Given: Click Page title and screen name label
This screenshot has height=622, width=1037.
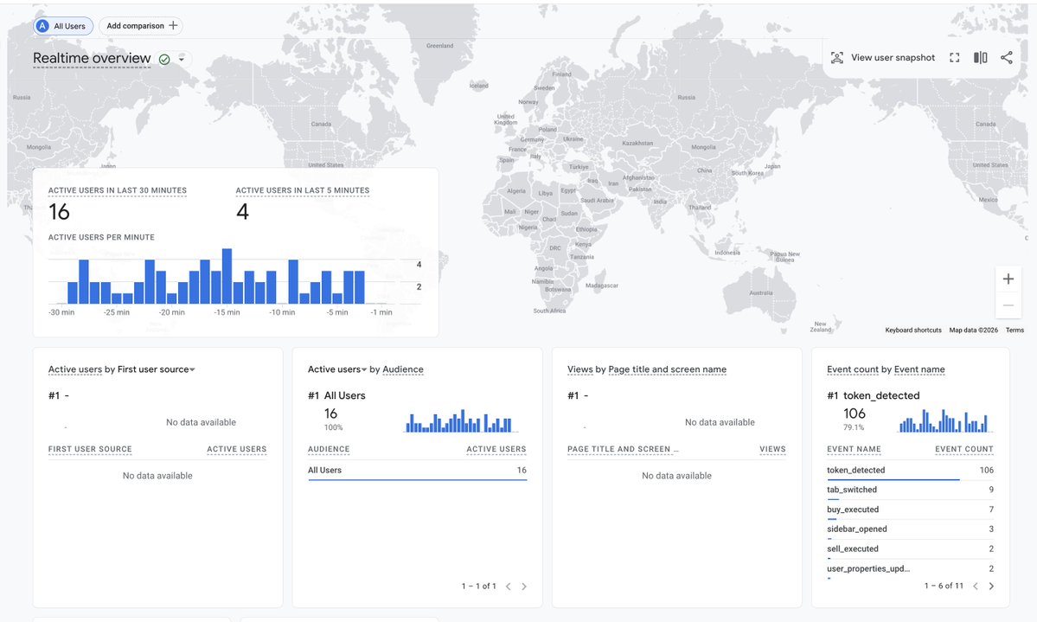Looking at the screenshot, I should pos(668,369).
